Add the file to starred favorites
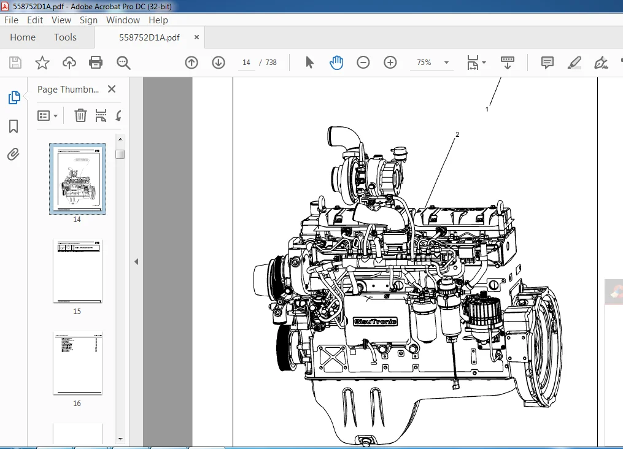Screen dimensions: 623x449 pyautogui.click(x=42, y=63)
